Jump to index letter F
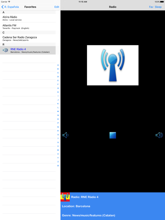Screen dimensions: 165x220 (x=58, y=84)
